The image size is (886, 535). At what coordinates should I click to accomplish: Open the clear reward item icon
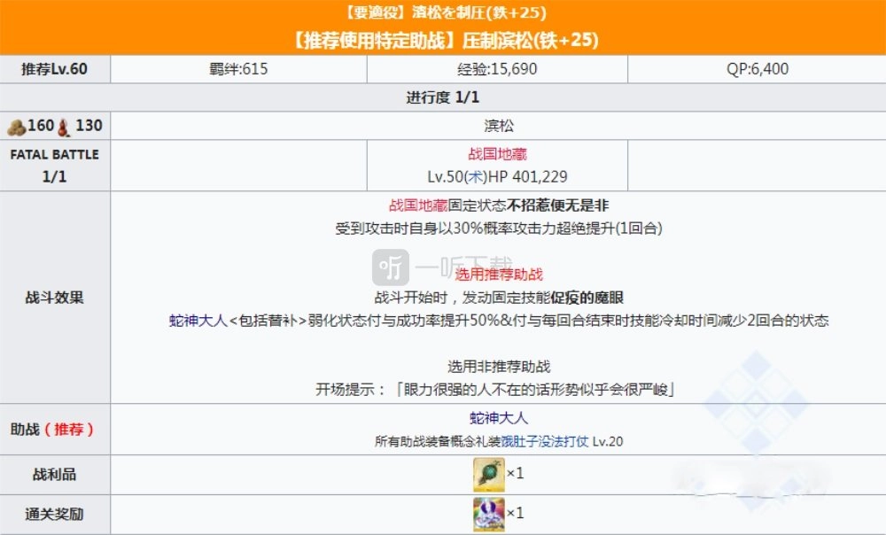[489, 513]
